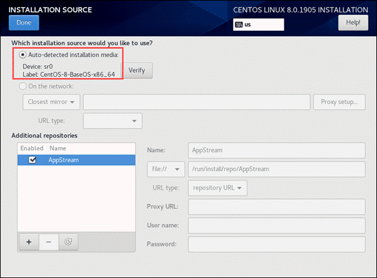This screenshot has width=377, height=278.
Task: Click the us keyboard layout indicator
Action: (259, 24)
